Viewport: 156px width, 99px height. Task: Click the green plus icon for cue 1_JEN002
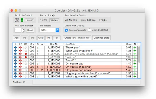click(x=135, y=51)
